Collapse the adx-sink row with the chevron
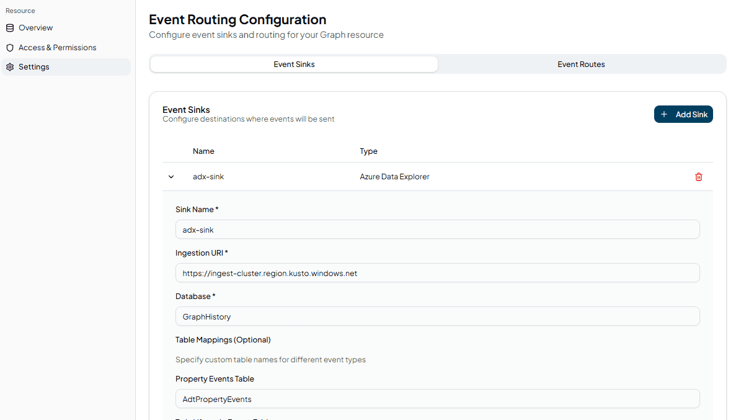736x420 pixels. coord(171,177)
